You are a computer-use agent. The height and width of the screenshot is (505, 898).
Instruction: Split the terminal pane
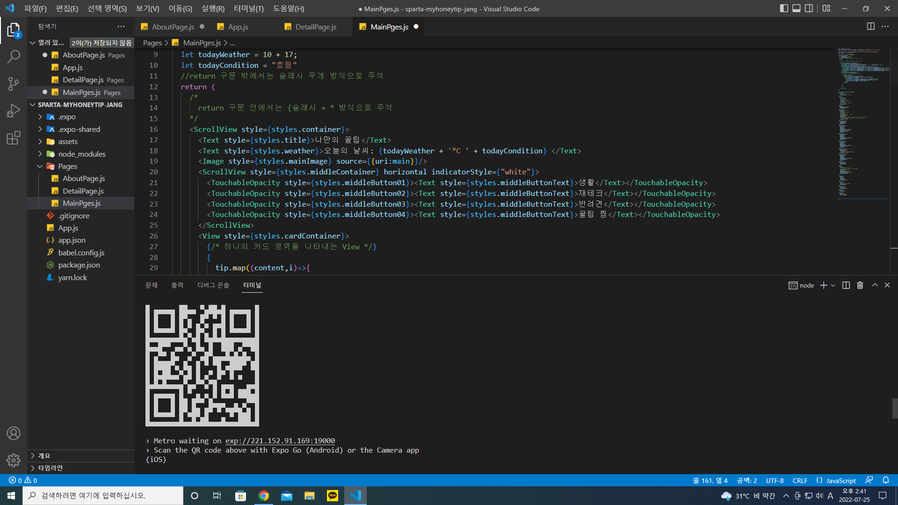tap(846, 285)
